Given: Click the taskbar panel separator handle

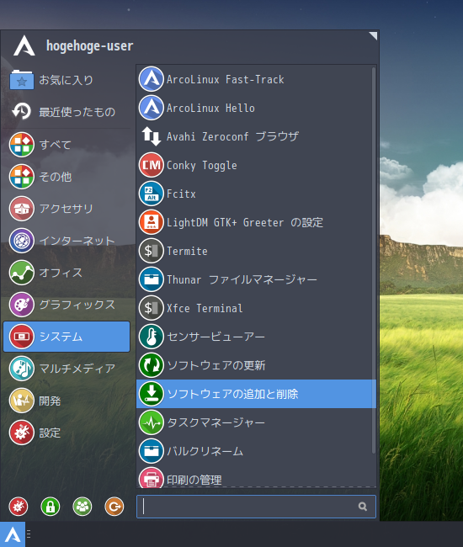Looking at the screenshot, I should tap(29, 534).
